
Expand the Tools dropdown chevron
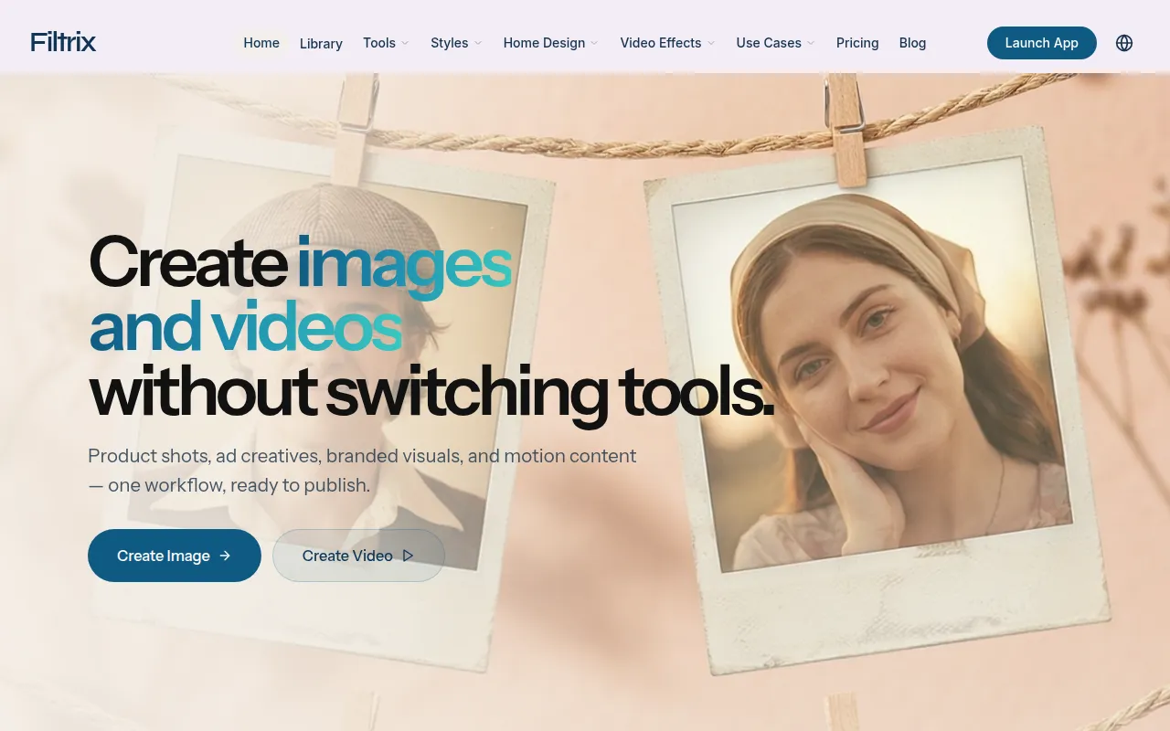point(405,43)
